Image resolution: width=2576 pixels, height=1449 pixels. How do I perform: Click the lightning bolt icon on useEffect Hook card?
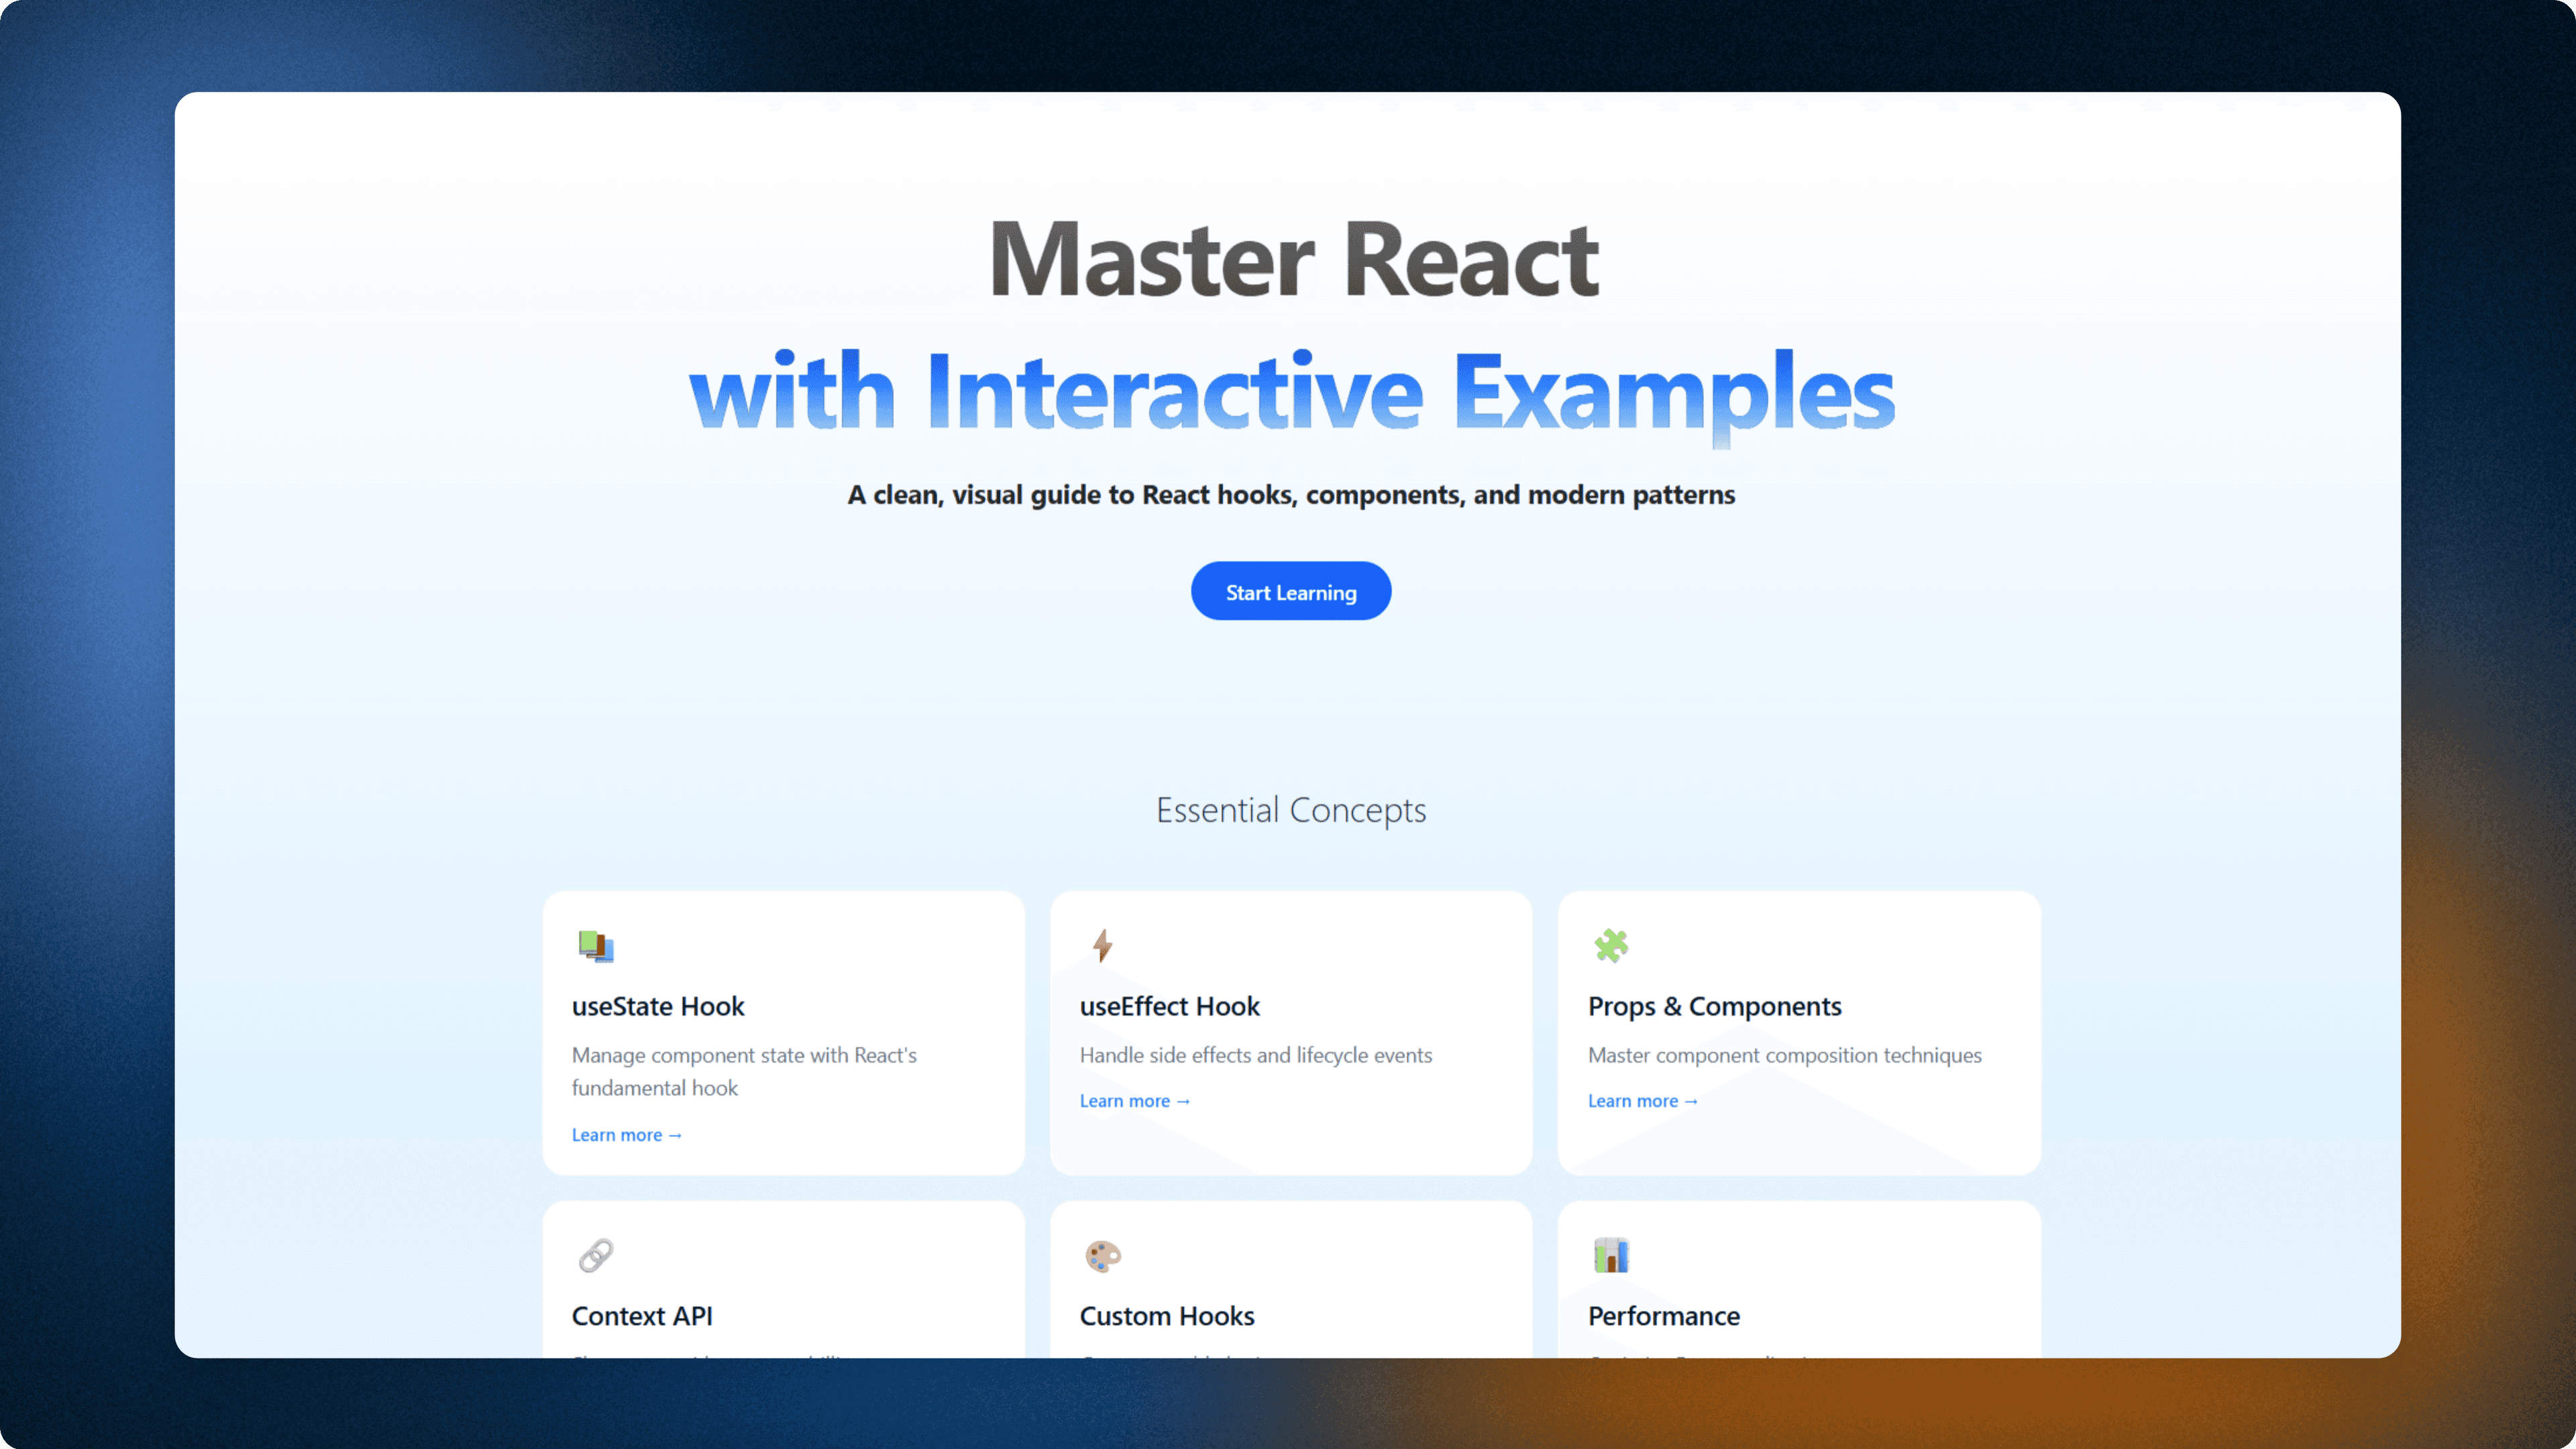click(x=1102, y=946)
